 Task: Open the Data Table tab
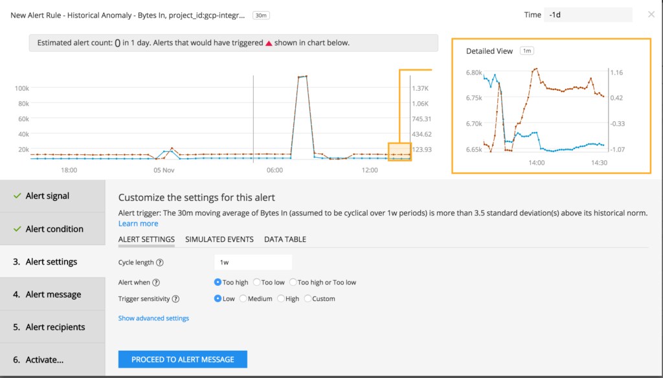pos(285,240)
